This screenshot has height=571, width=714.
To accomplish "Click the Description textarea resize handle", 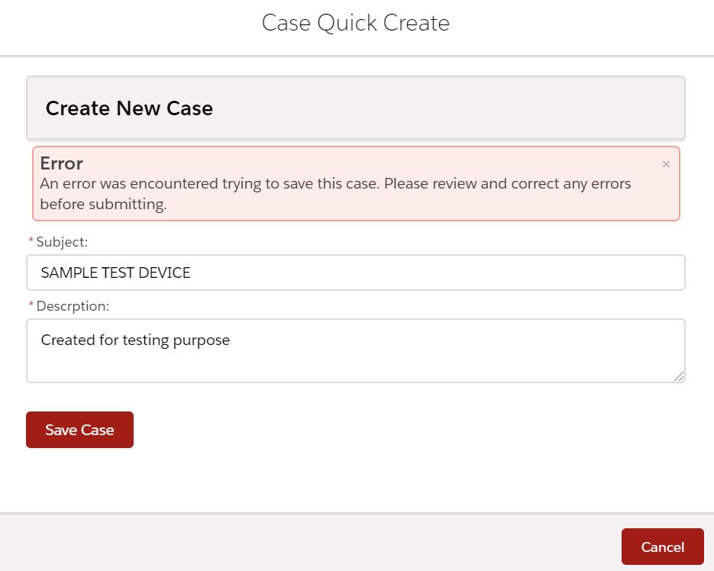I will coord(679,376).
